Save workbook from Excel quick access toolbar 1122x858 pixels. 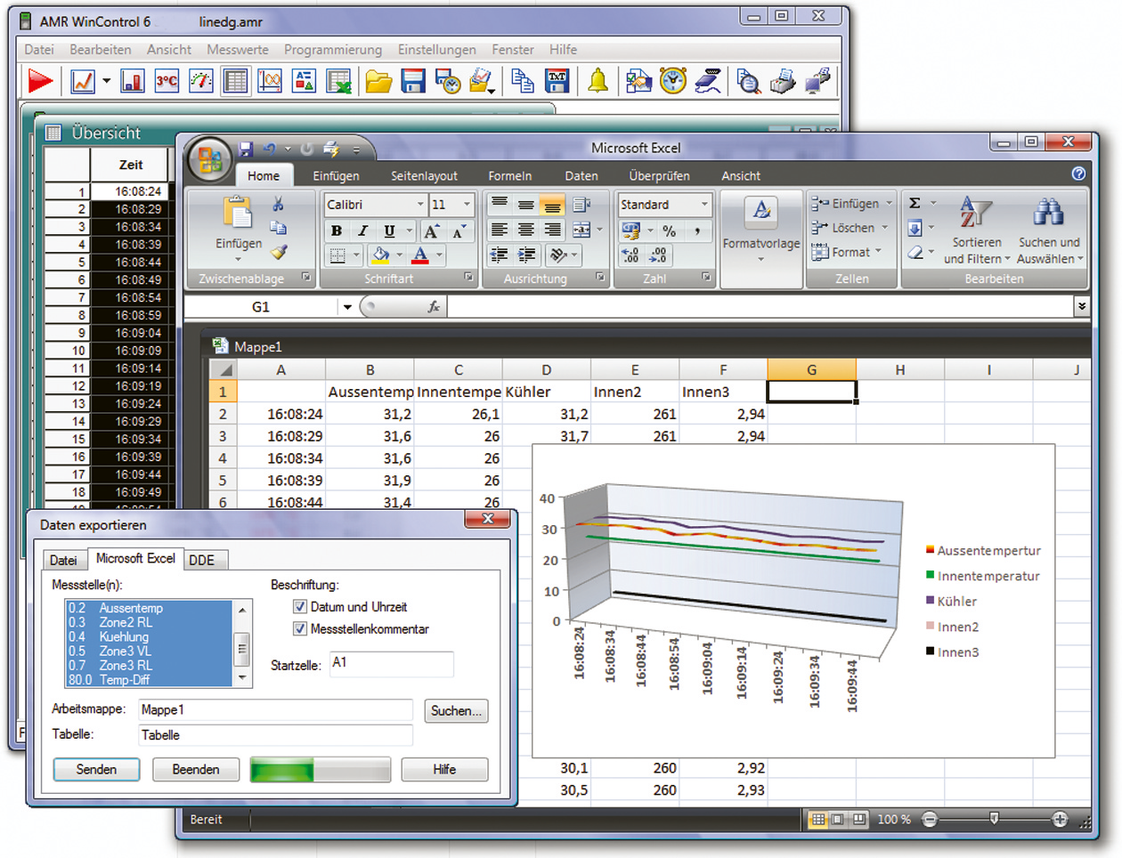pos(246,149)
